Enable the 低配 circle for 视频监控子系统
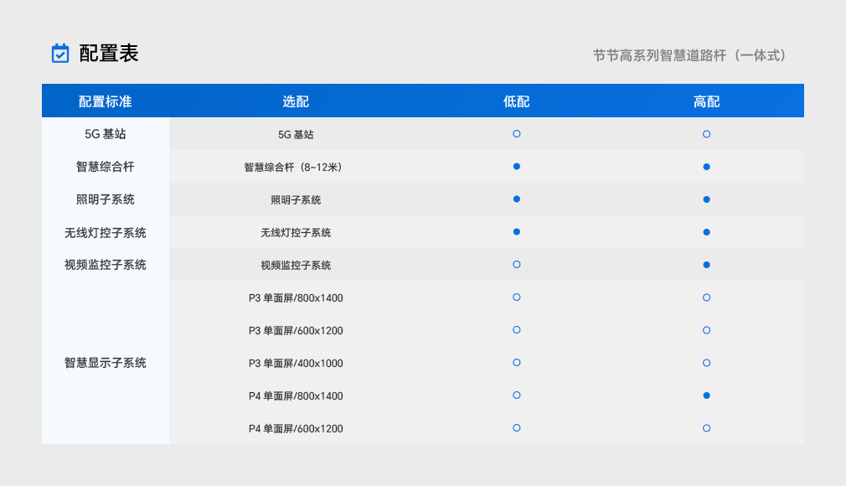846x486 pixels. 517,265
